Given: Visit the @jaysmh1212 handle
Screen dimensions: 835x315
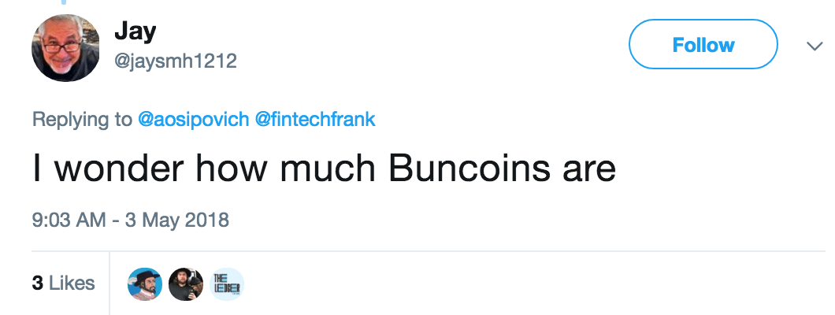Looking at the screenshot, I should [x=176, y=61].
